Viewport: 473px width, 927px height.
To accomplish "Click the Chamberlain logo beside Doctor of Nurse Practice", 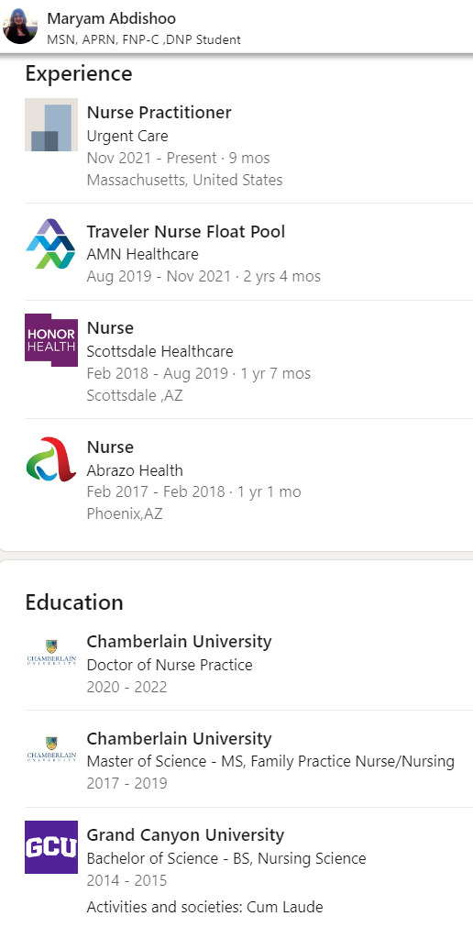I will tap(51, 654).
